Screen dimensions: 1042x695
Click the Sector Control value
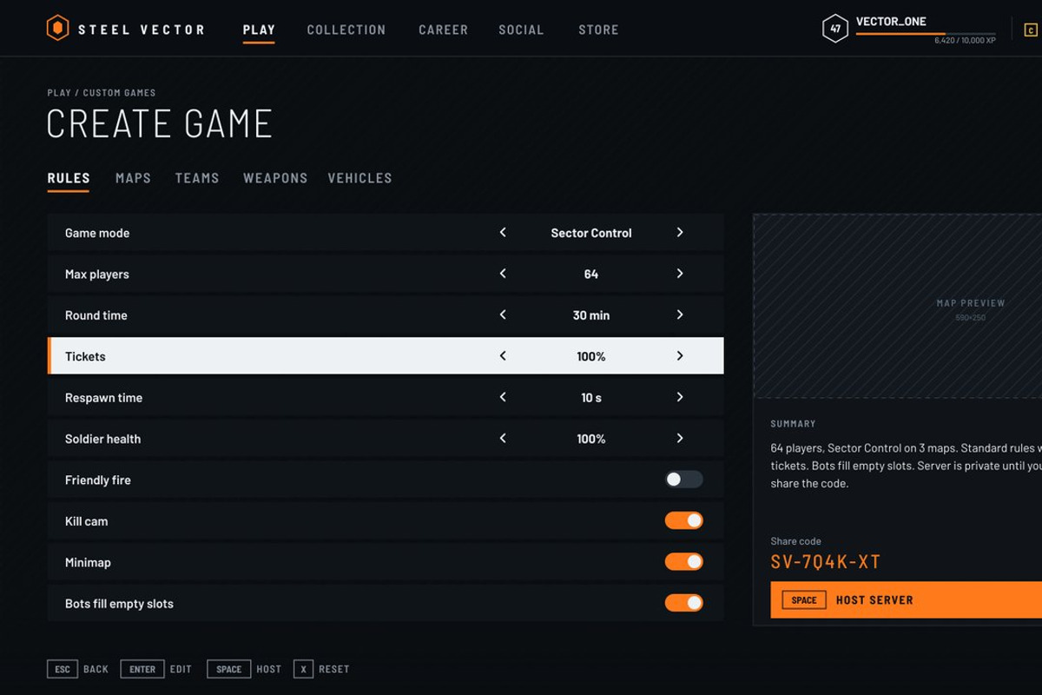[x=591, y=233]
